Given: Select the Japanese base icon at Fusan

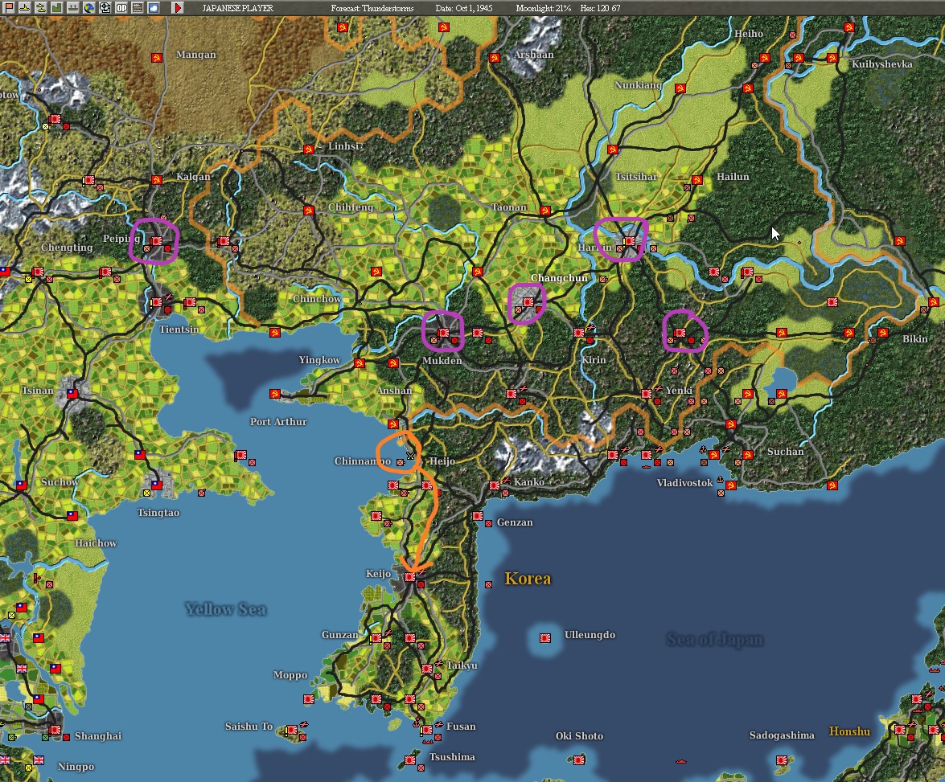Looking at the screenshot, I should coord(427,730).
